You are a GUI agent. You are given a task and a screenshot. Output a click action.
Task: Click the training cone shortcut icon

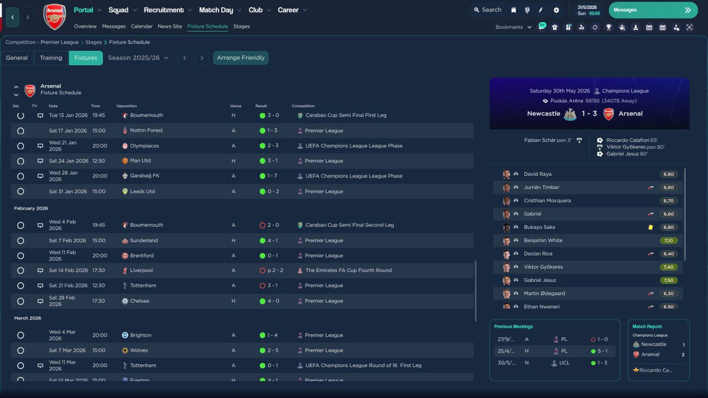pyautogui.click(x=636, y=27)
